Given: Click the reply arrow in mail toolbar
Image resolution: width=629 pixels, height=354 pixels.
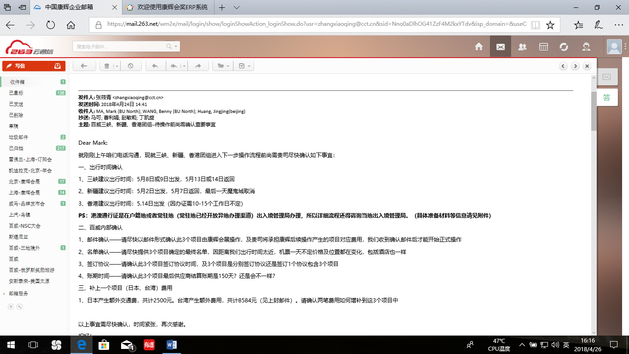Looking at the screenshot, I should pos(155,66).
